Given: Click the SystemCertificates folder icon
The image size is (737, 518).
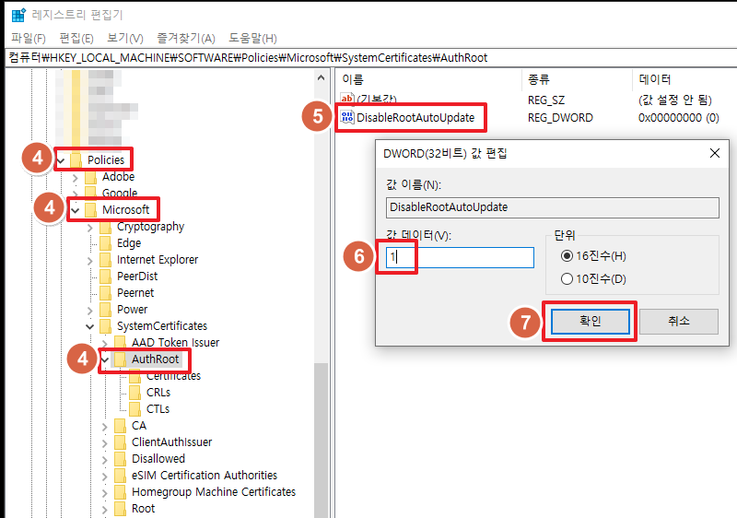Looking at the screenshot, I should (x=106, y=326).
